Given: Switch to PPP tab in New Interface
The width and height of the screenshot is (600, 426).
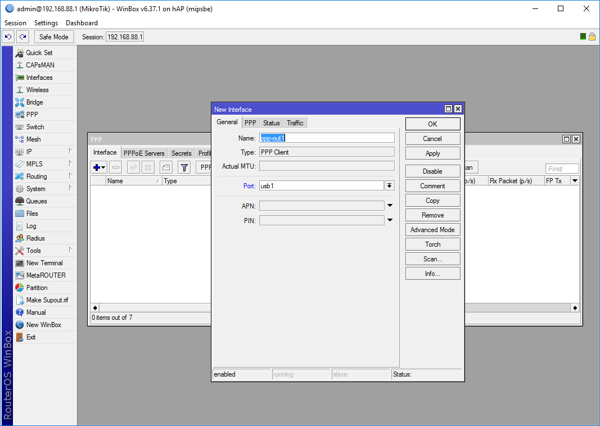Looking at the screenshot, I should (250, 123).
